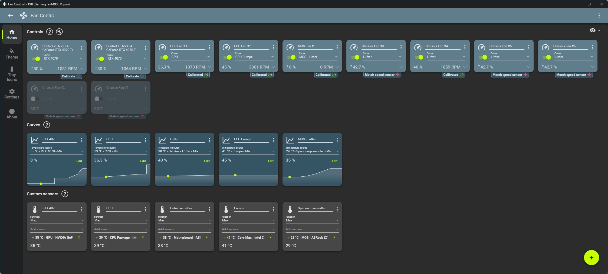The height and width of the screenshot is (274, 608).
Task: Open CPU sensor Function dropdown
Action: (121, 220)
